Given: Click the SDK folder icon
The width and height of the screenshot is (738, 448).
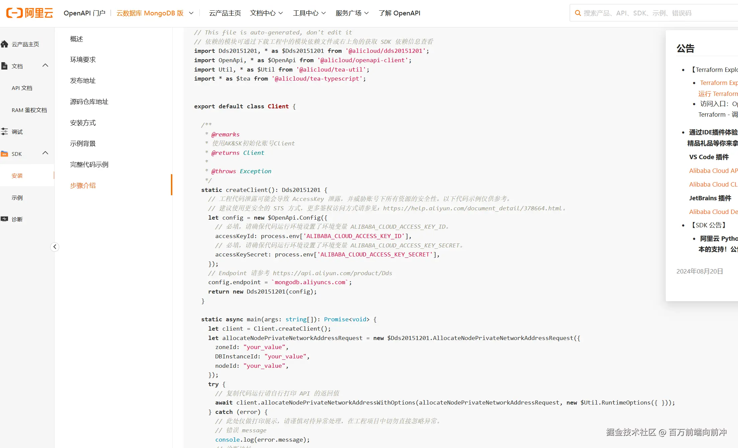Looking at the screenshot, I should [x=4, y=154].
